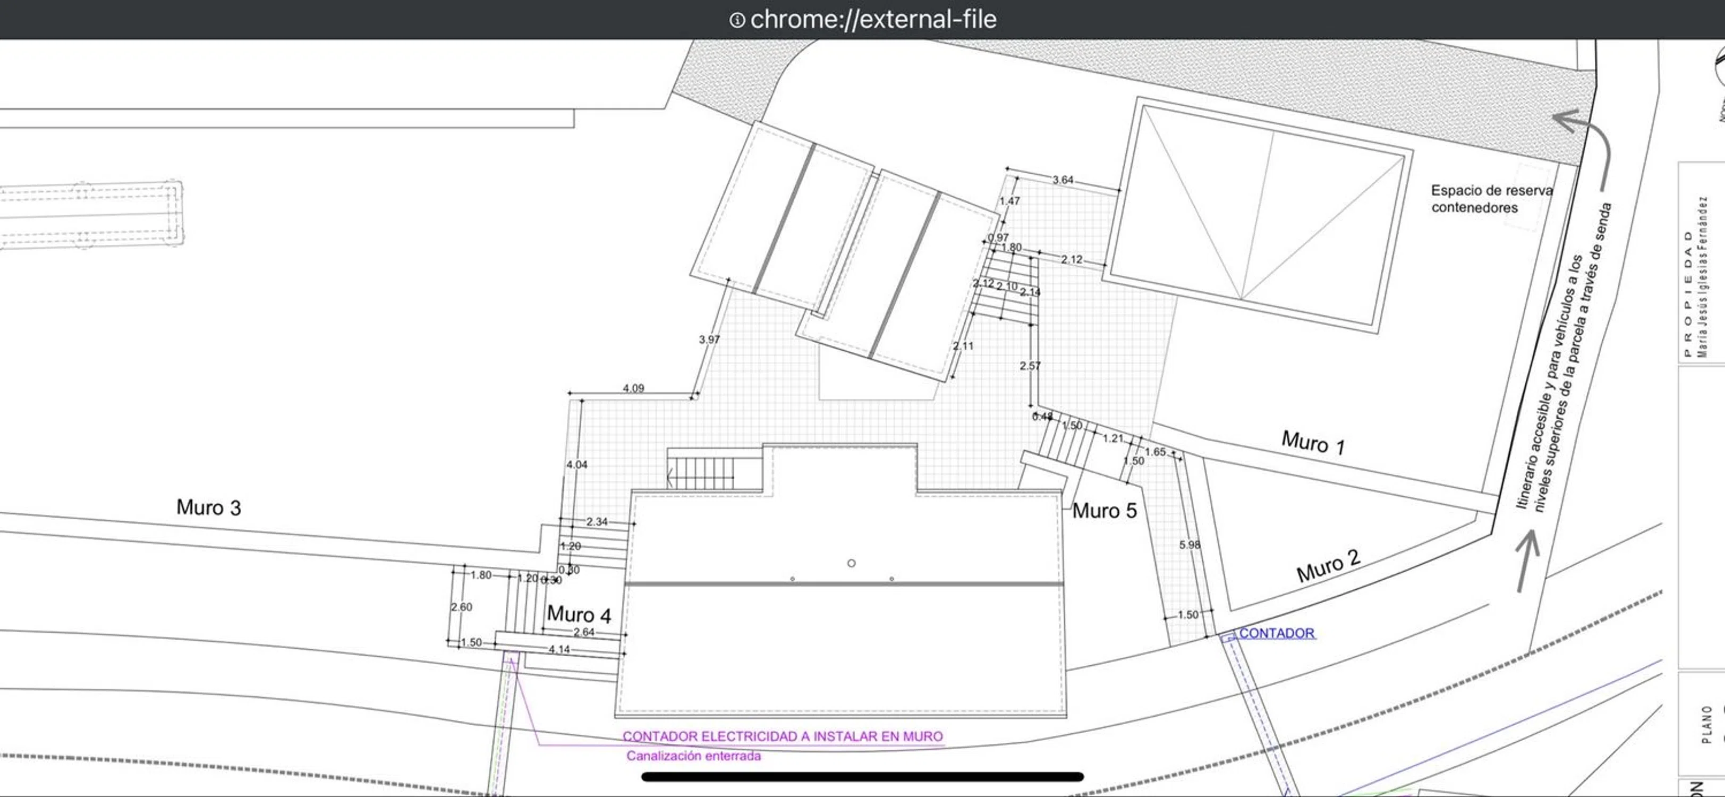Click the 3.64 dimension label

pyautogui.click(x=1063, y=180)
